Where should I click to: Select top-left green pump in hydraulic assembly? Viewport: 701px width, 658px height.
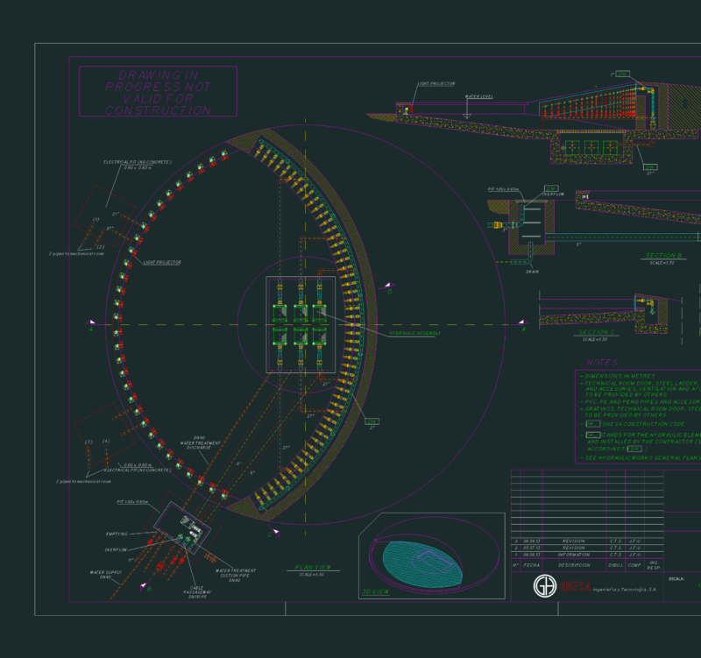280,314
